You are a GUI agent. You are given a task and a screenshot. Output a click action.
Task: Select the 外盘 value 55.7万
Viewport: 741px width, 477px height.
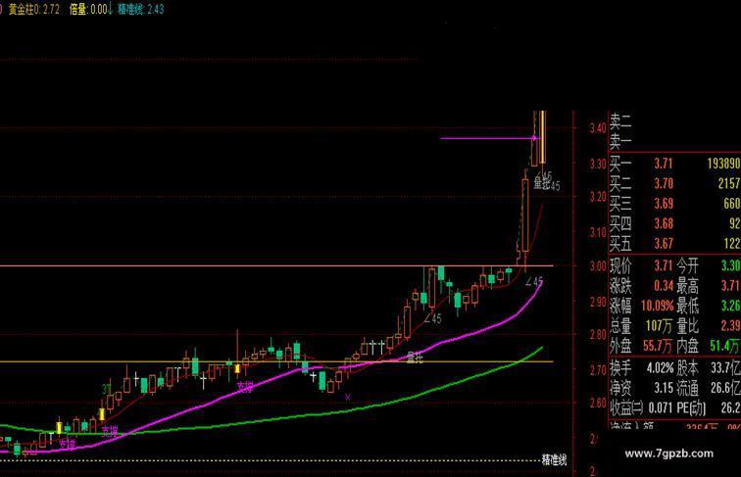658,346
